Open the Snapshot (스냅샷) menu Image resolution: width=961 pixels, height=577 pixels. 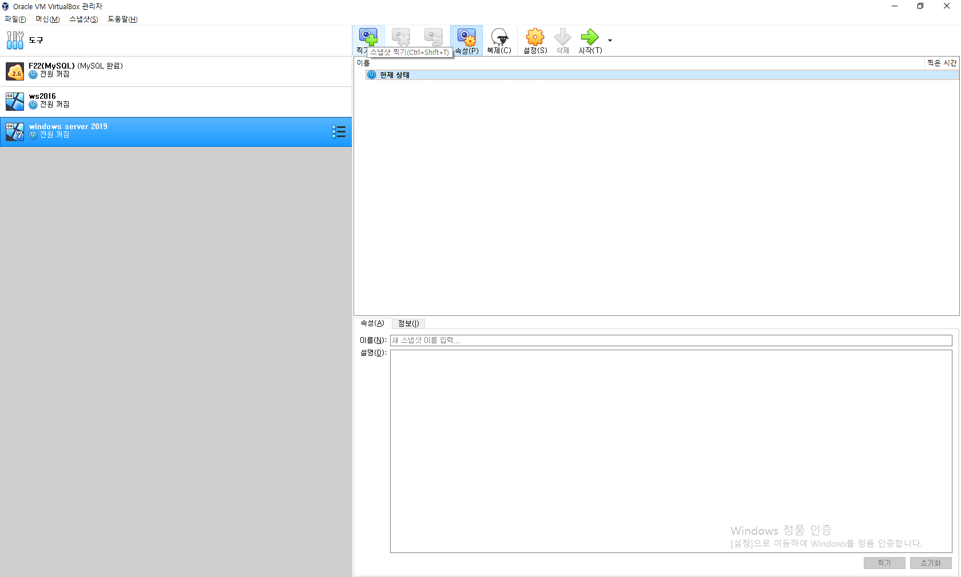coord(84,19)
